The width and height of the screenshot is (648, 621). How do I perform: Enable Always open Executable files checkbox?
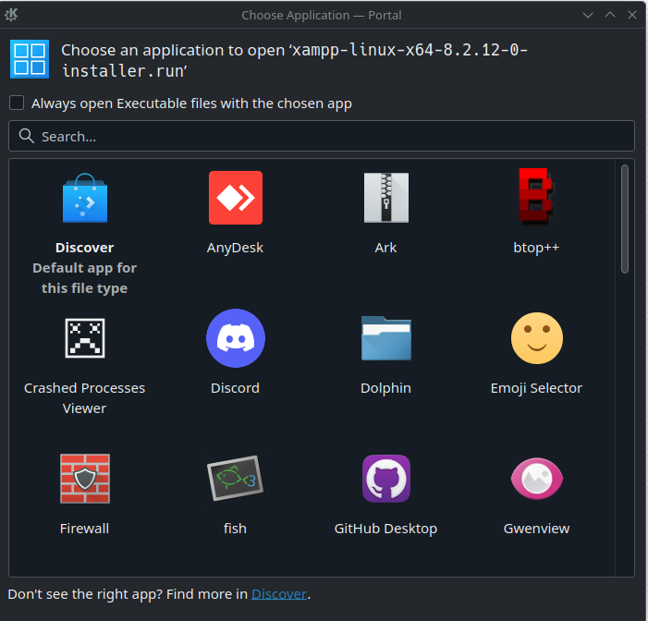17,103
